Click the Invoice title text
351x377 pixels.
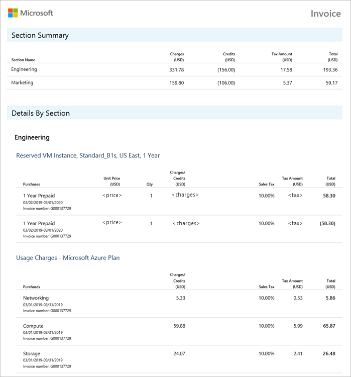pyautogui.click(x=325, y=14)
